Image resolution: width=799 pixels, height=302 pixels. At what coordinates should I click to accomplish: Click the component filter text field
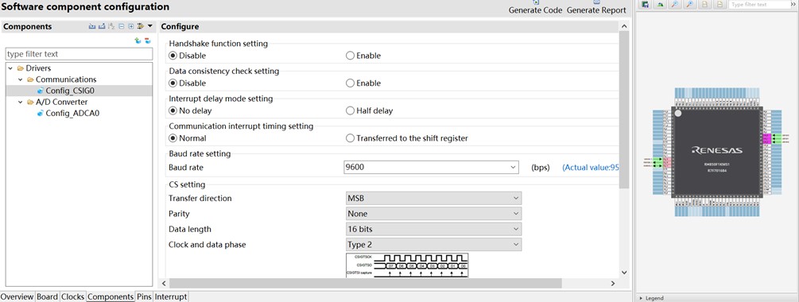[x=79, y=54]
